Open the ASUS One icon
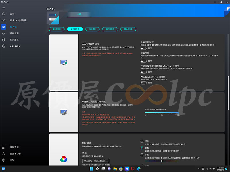 click(x=3, y=46)
